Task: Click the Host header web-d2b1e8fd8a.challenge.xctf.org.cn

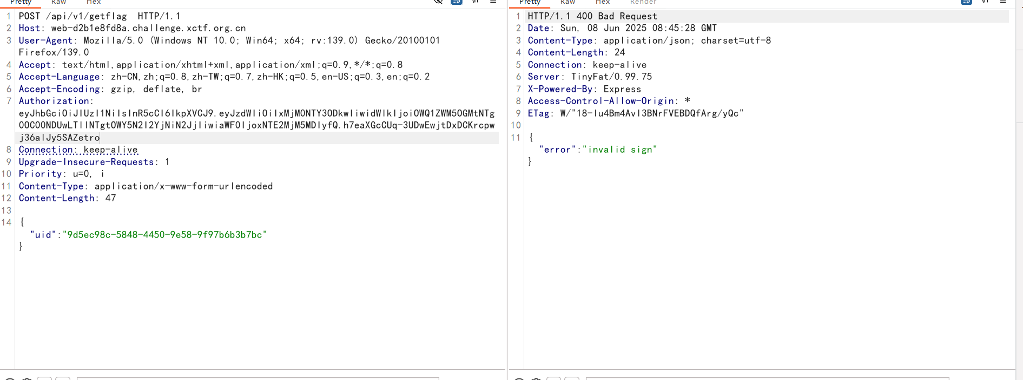Action: pyautogui.click(x=132, y=28)
